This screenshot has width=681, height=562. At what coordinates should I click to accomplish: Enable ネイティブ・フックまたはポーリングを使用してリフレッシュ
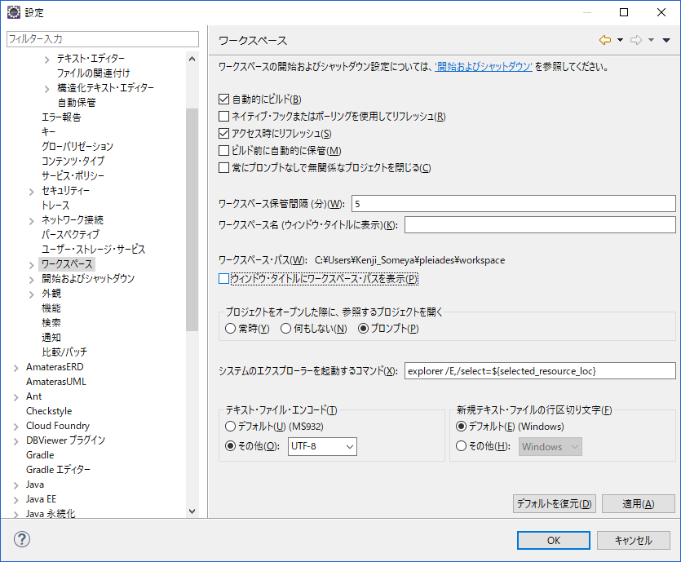point(223,116)
